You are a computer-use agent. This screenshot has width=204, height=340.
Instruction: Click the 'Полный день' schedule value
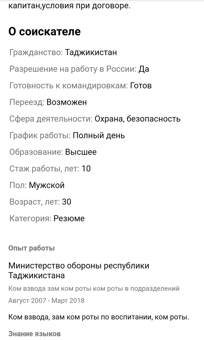[x=99, y=135]
